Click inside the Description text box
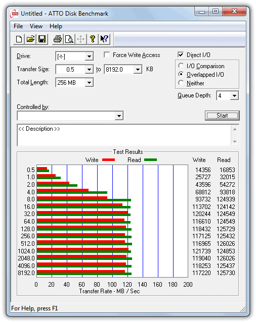 (124, 135)
